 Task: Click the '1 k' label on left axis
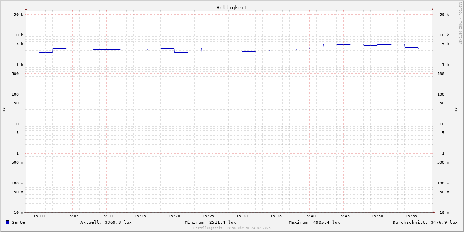pyautogui.click(x=20, y=65)
